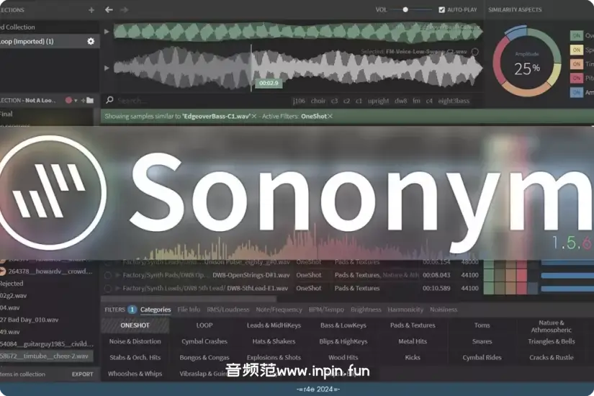
Task: Select Nature & Atmospheric category
Action: (552, 326)
